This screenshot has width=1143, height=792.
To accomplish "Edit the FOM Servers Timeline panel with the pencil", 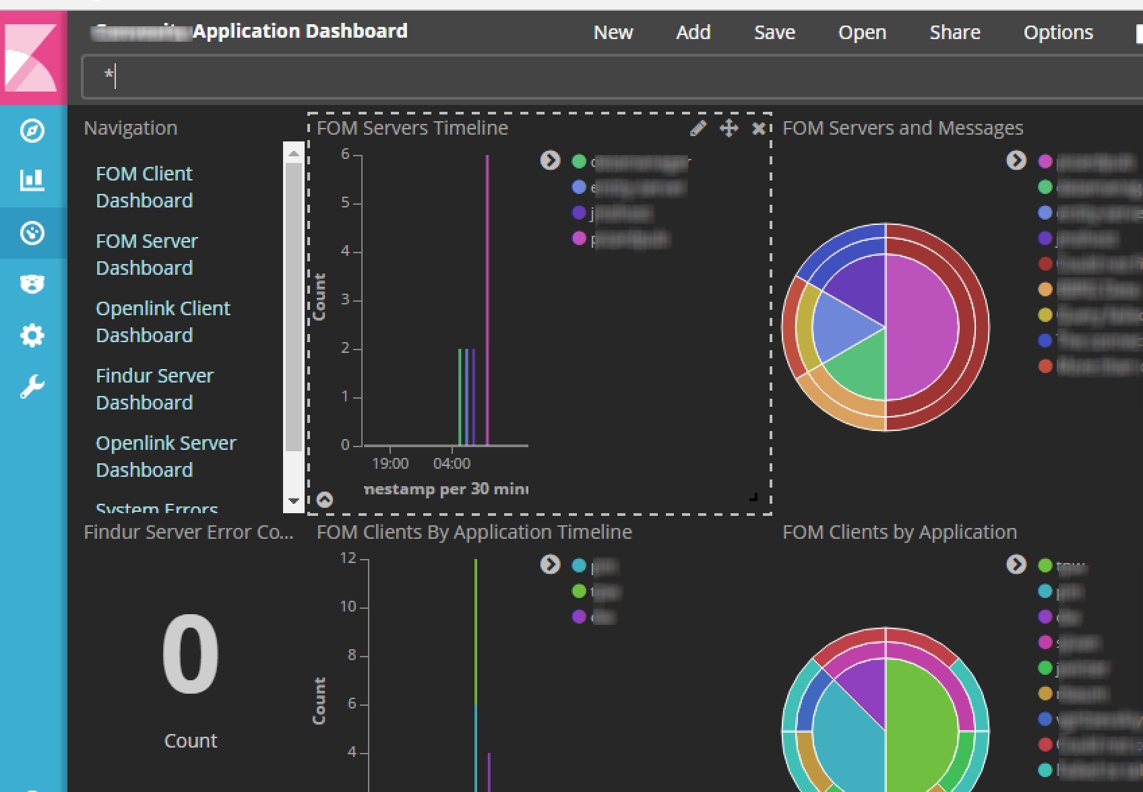I will [x=698, y=128].
